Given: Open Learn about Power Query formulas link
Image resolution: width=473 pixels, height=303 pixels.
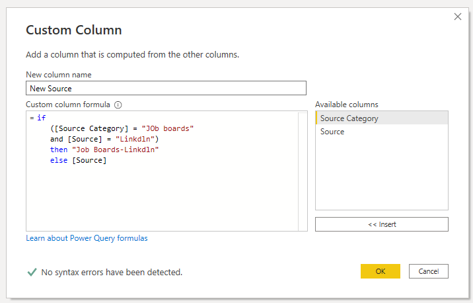Looking at the screenshot, I should pos(87,238).
